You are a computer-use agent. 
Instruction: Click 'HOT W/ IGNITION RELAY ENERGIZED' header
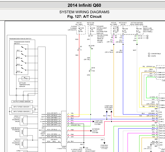tap(137, 24)
